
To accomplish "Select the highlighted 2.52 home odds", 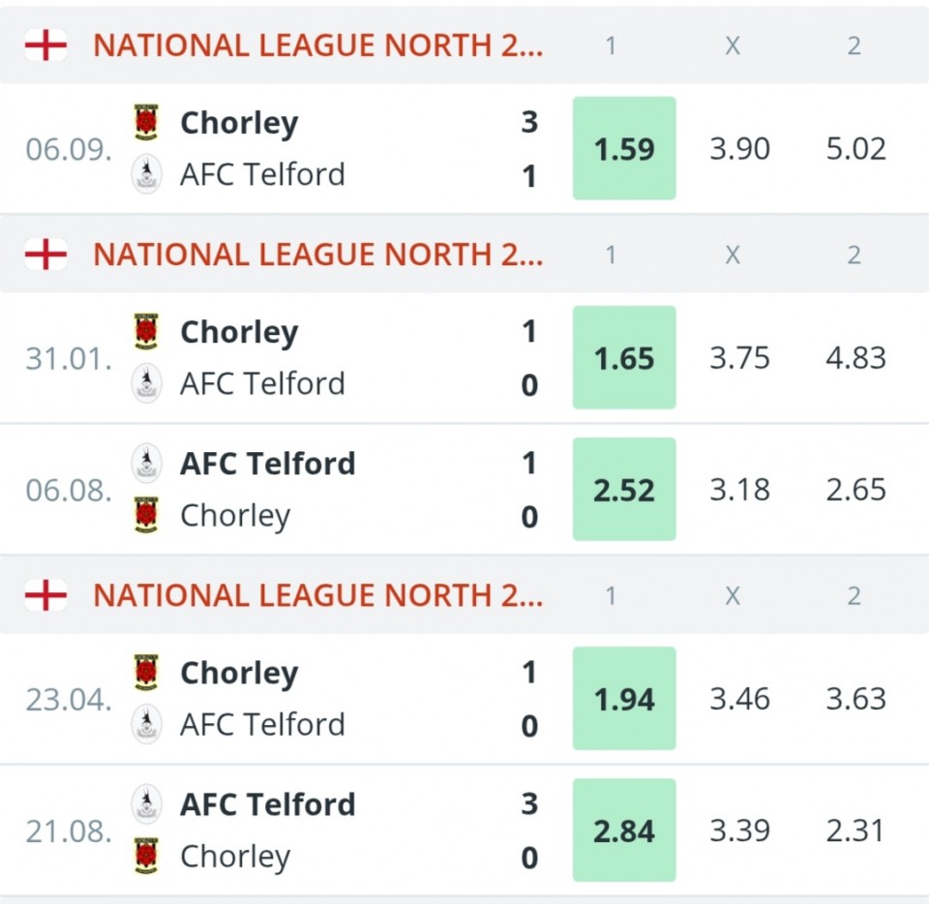I will 624,490.
